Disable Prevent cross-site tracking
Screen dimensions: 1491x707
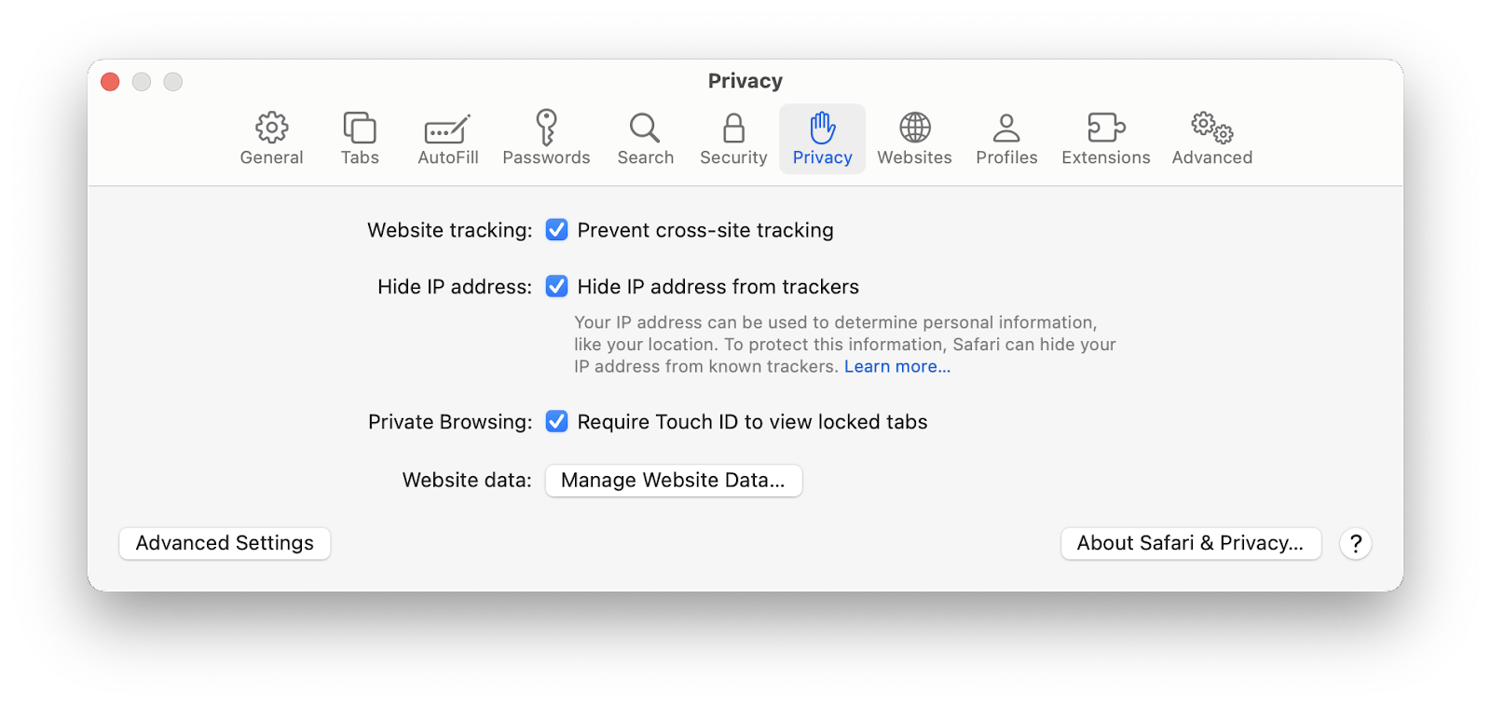556,229
